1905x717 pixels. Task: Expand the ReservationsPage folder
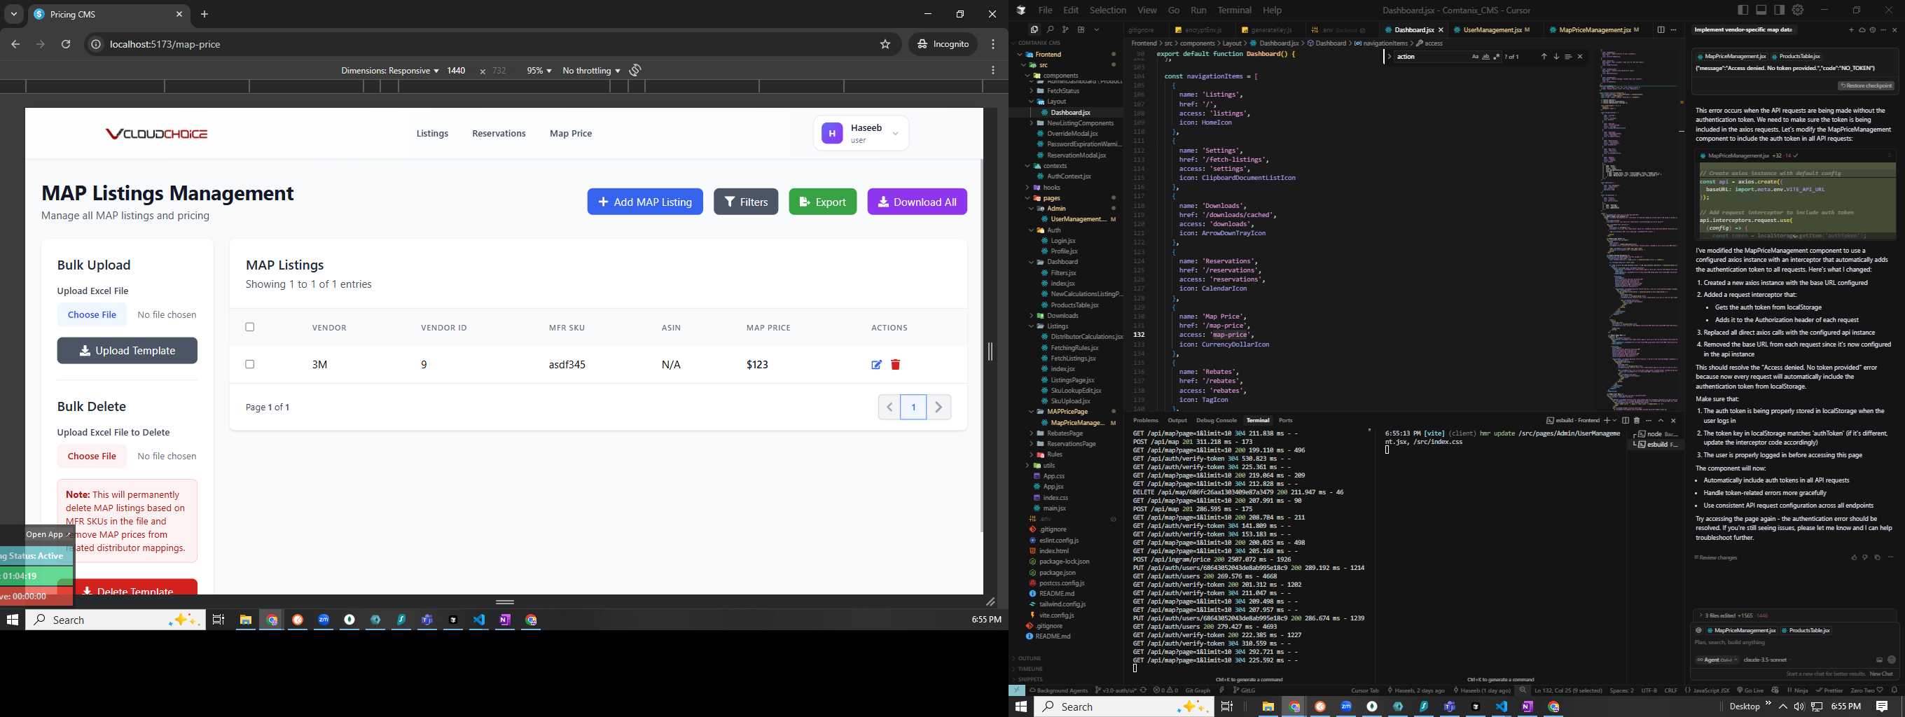pos(1071,443)
